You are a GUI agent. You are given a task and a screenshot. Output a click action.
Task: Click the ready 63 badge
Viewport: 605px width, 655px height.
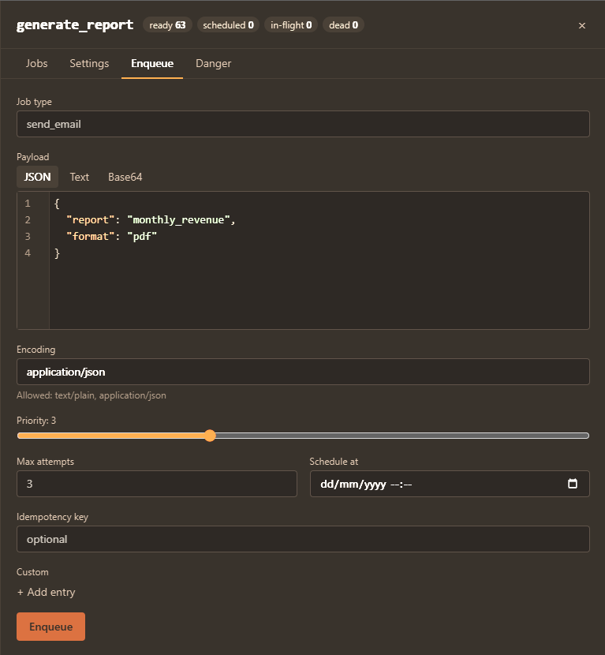167,25
